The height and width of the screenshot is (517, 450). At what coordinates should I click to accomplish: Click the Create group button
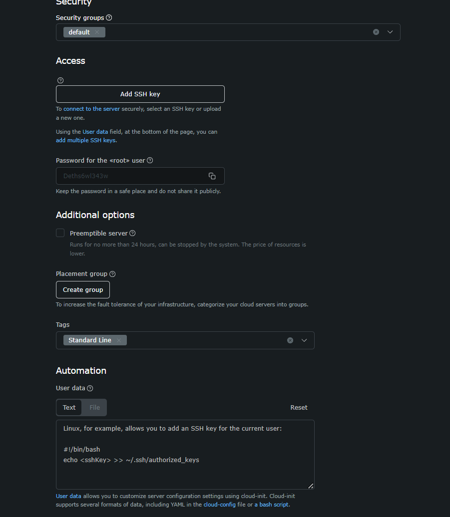pos(83,290)
